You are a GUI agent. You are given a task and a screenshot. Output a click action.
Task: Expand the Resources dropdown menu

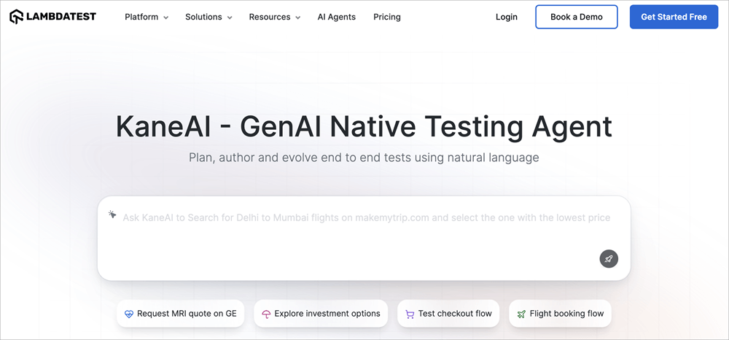tap(274, 17)
